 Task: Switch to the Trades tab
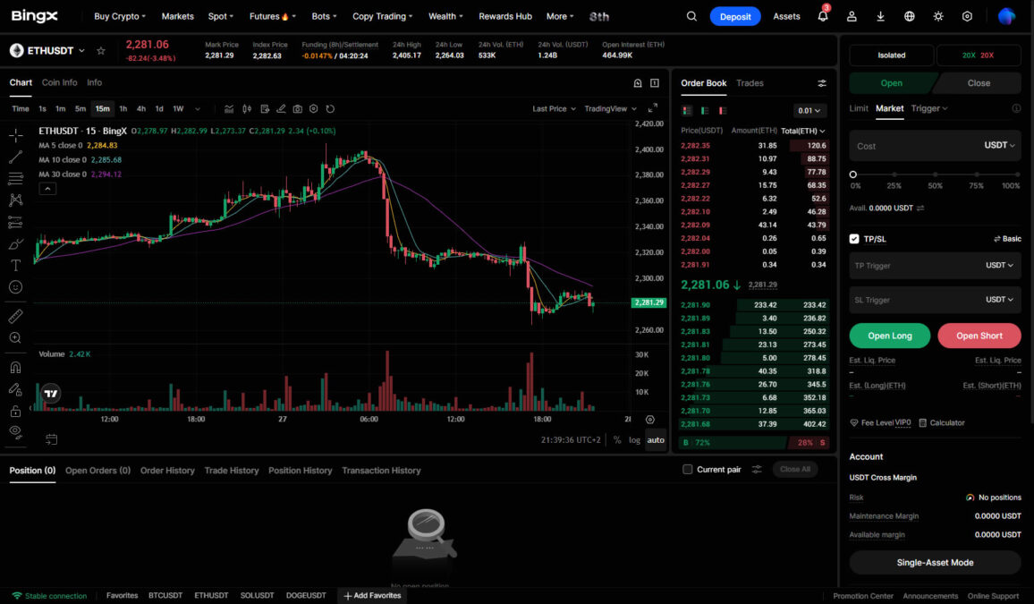pyautogui.click(x=750, y=83)
